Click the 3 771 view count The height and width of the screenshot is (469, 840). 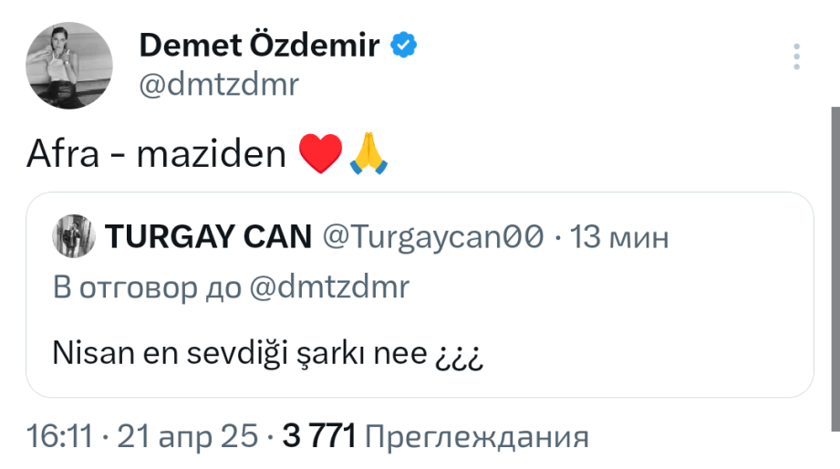(318, 436)
